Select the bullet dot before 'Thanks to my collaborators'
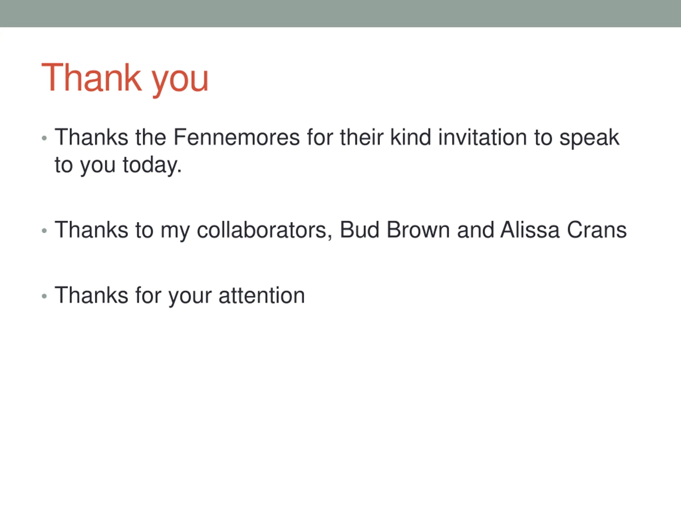 tap(44, 231)
